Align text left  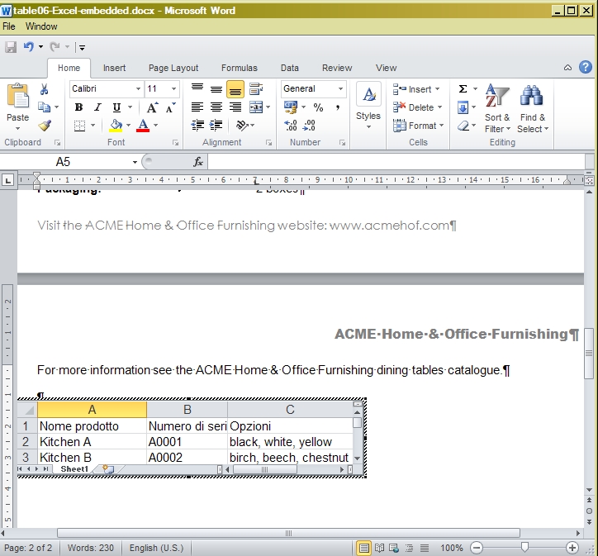pos(197,107)
